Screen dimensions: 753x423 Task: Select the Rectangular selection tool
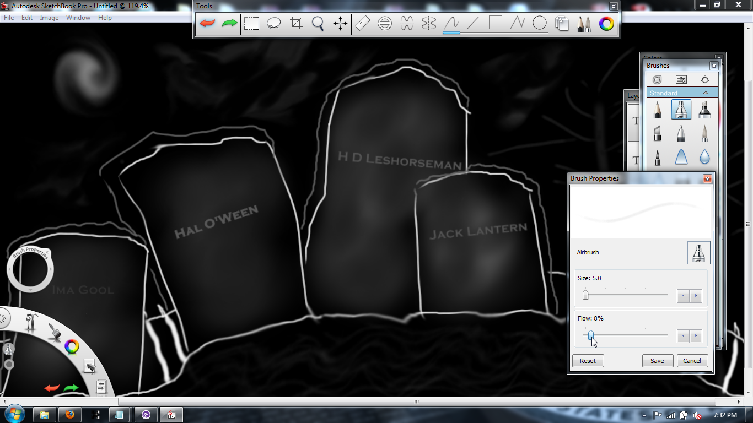252,23
